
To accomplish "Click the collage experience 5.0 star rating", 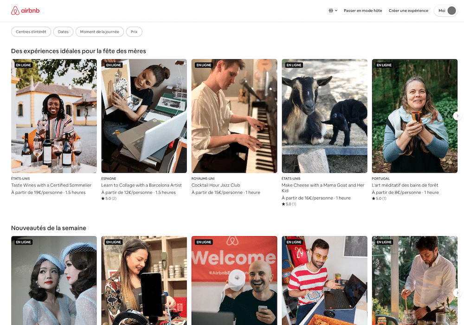I will 109,199.
